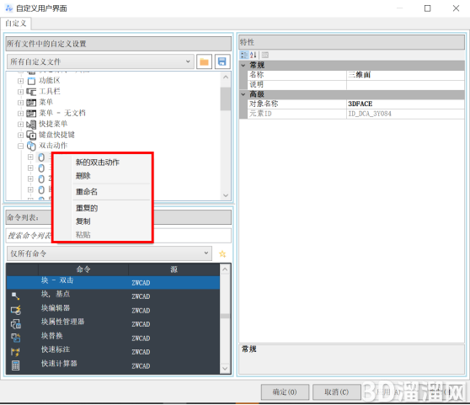This screenshot has height=405, width=470.
Task: Select the 块 - 双击 command row
Action: point(113,282)
